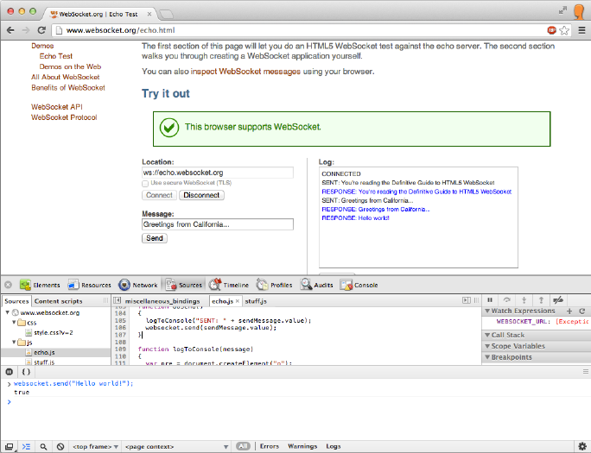Image resolution: width=591 pixels, height=453 pixels.
Task: Add a watch expression
Action: click(x=569, y=311)
